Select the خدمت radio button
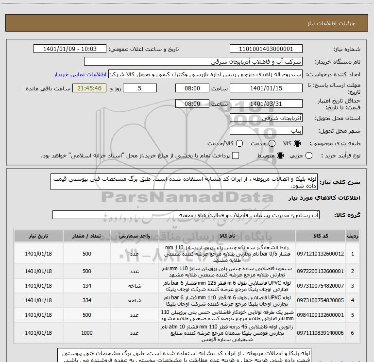The image size is (374, 362). coord(272,143)
